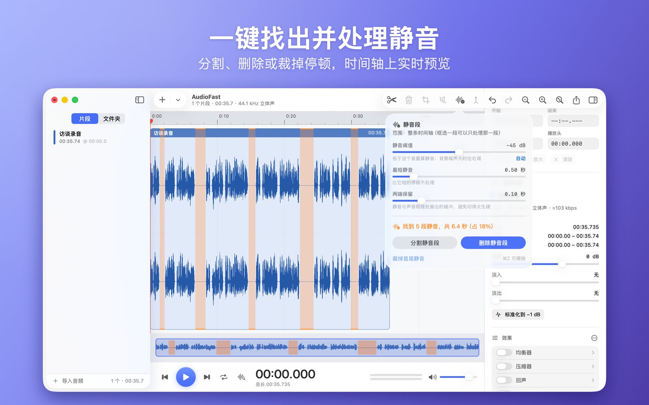Click the 结束 time field
Screen dimensions: 649x405
pyautogui.click(x=573, y=121)
